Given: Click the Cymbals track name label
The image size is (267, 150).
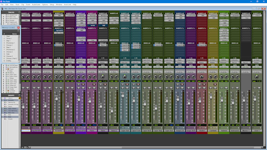Looking at the screenshot, I should click(x=213, y=131).
